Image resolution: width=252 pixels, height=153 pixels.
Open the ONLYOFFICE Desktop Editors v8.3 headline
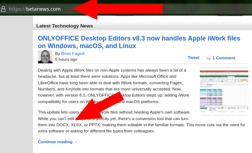coord(139,42)
